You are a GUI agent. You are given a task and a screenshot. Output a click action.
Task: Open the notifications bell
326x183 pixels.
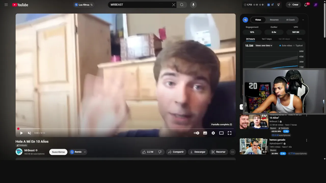(306, 5)
